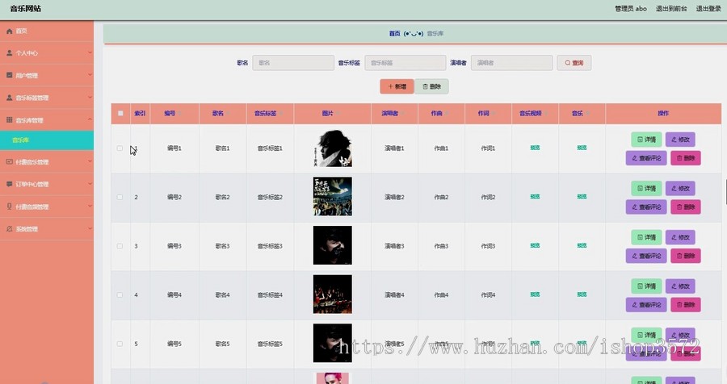Screen dimensions: 727x384
Task: Click the 音乐标签管理 user icon
Action: tap(9, 98)
